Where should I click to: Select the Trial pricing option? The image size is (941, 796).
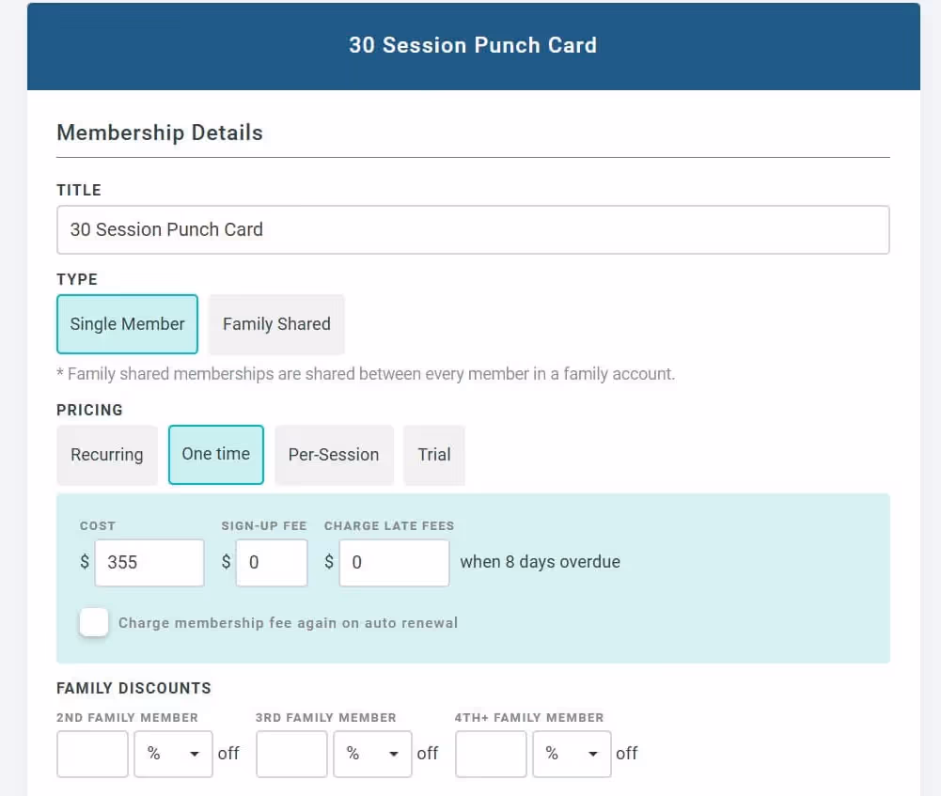coord(434,455)
